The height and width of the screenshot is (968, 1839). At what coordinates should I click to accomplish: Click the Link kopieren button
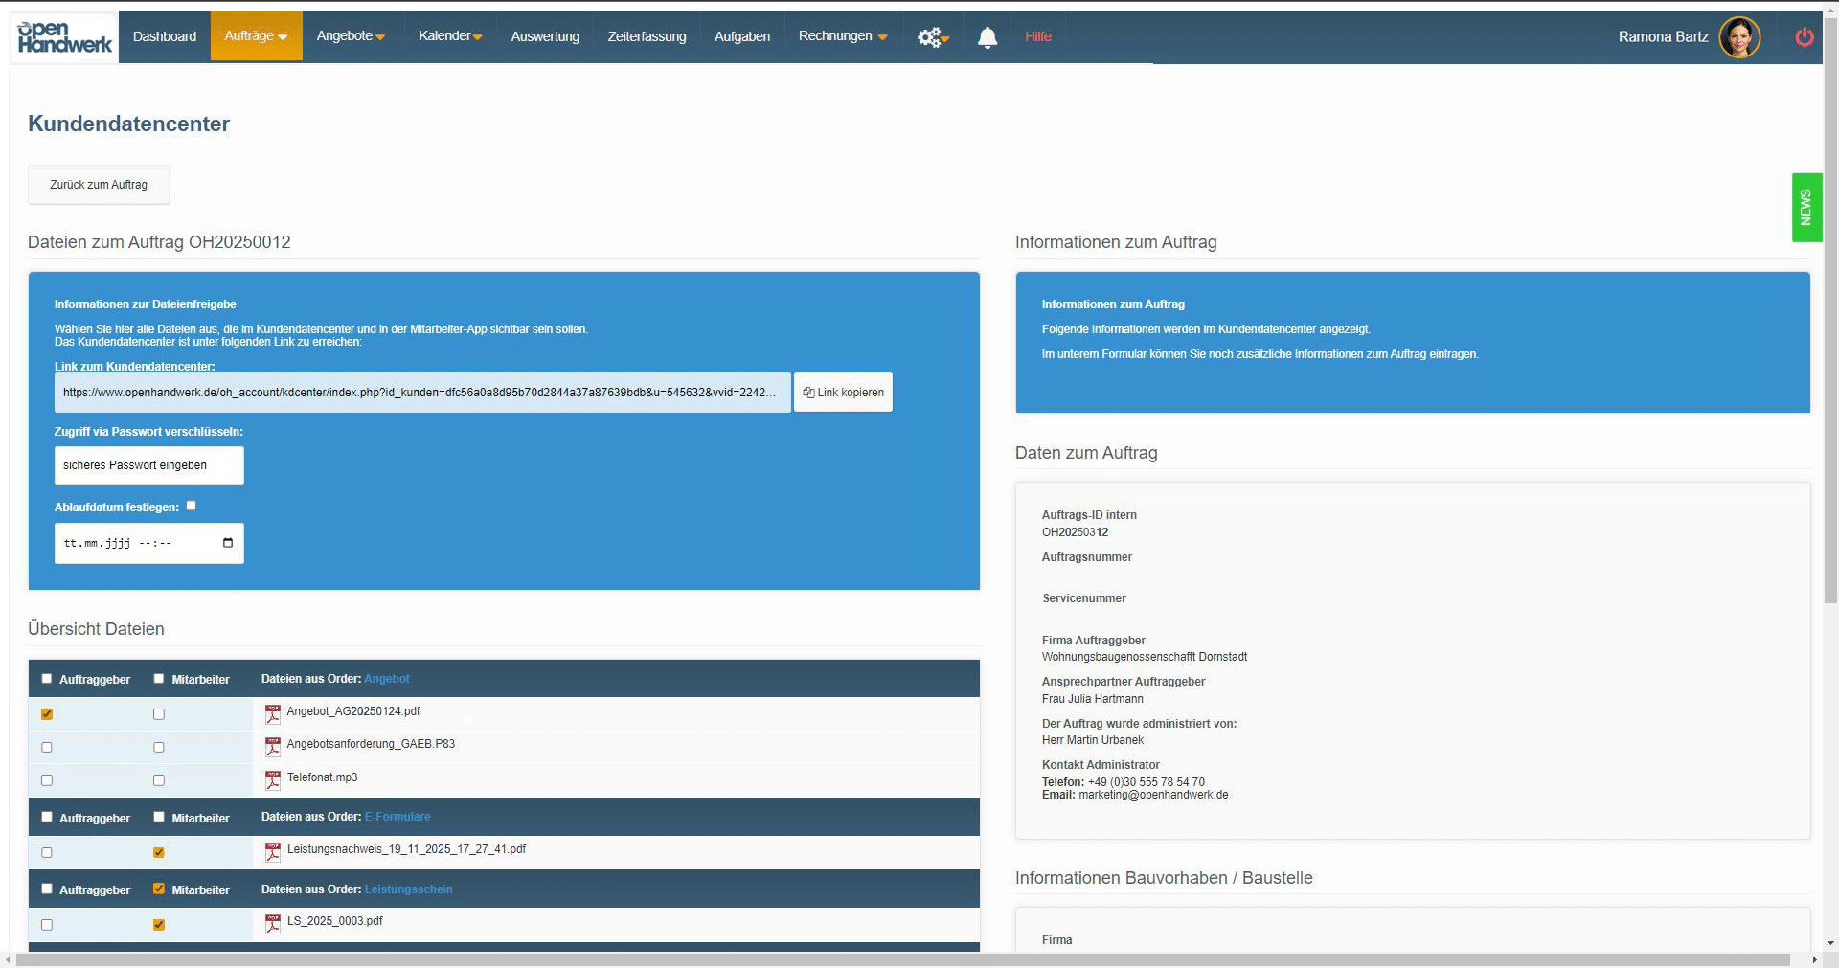[843, 393]
